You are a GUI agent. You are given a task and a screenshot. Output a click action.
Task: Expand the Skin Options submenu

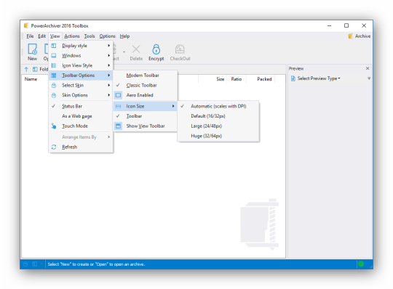pos(81,95)
